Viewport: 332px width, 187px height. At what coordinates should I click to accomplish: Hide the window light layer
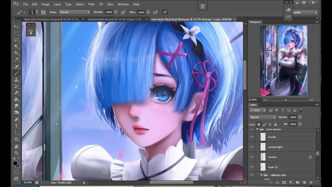(251, 147)
